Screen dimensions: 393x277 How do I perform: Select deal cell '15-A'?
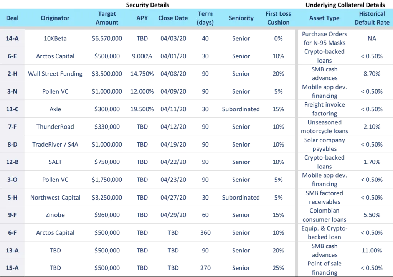click(x=12, y=268)
